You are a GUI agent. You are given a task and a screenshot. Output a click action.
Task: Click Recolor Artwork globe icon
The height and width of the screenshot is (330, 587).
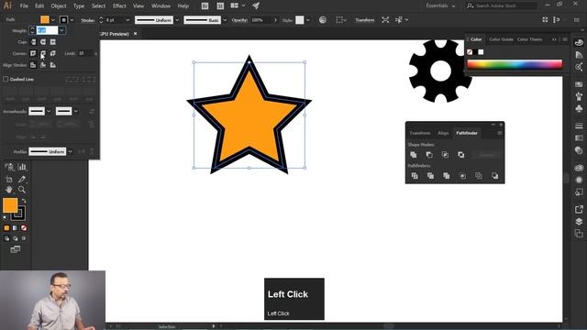[x=323, y=20]
